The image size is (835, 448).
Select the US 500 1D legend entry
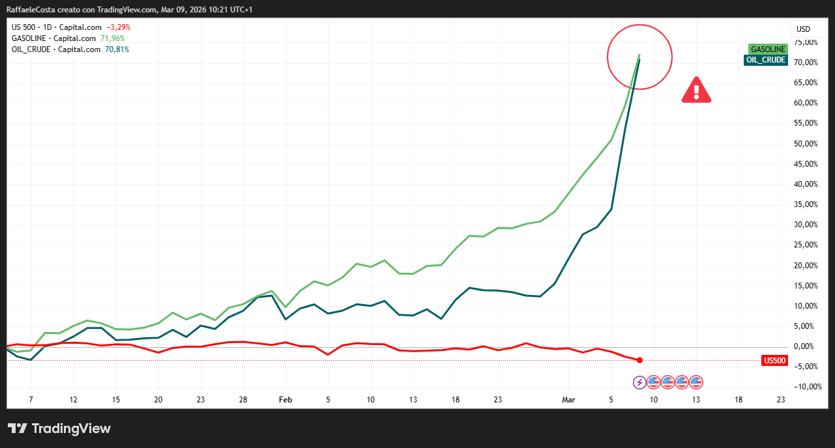pos(56,27)
